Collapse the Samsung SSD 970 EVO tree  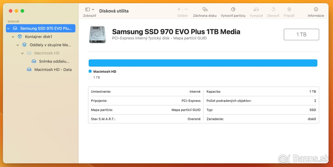(x=8, y=28)
